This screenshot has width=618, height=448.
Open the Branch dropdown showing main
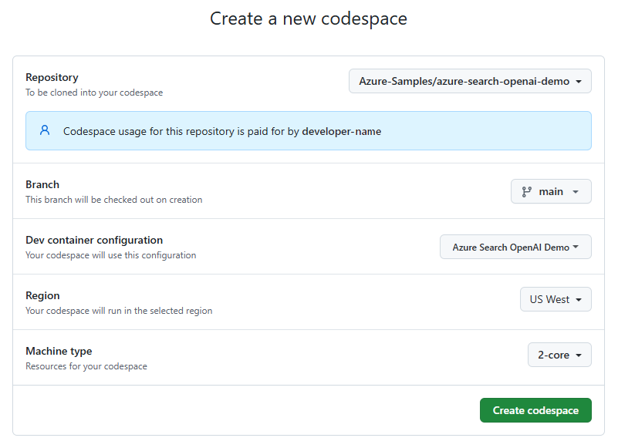551,191
